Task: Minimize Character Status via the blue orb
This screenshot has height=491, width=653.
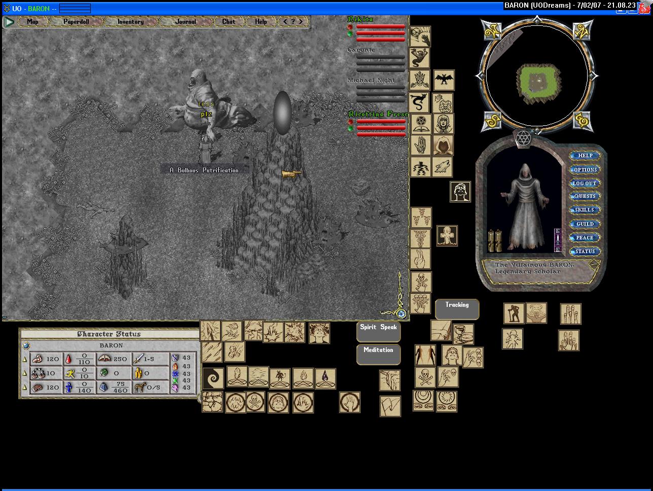Action: point(26,345)
